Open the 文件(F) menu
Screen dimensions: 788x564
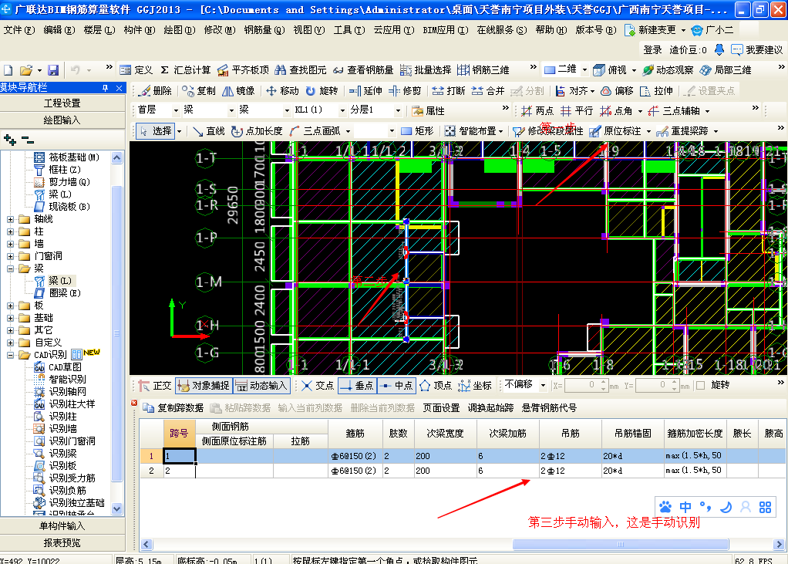pyautogui.click(x=19, y=30)
